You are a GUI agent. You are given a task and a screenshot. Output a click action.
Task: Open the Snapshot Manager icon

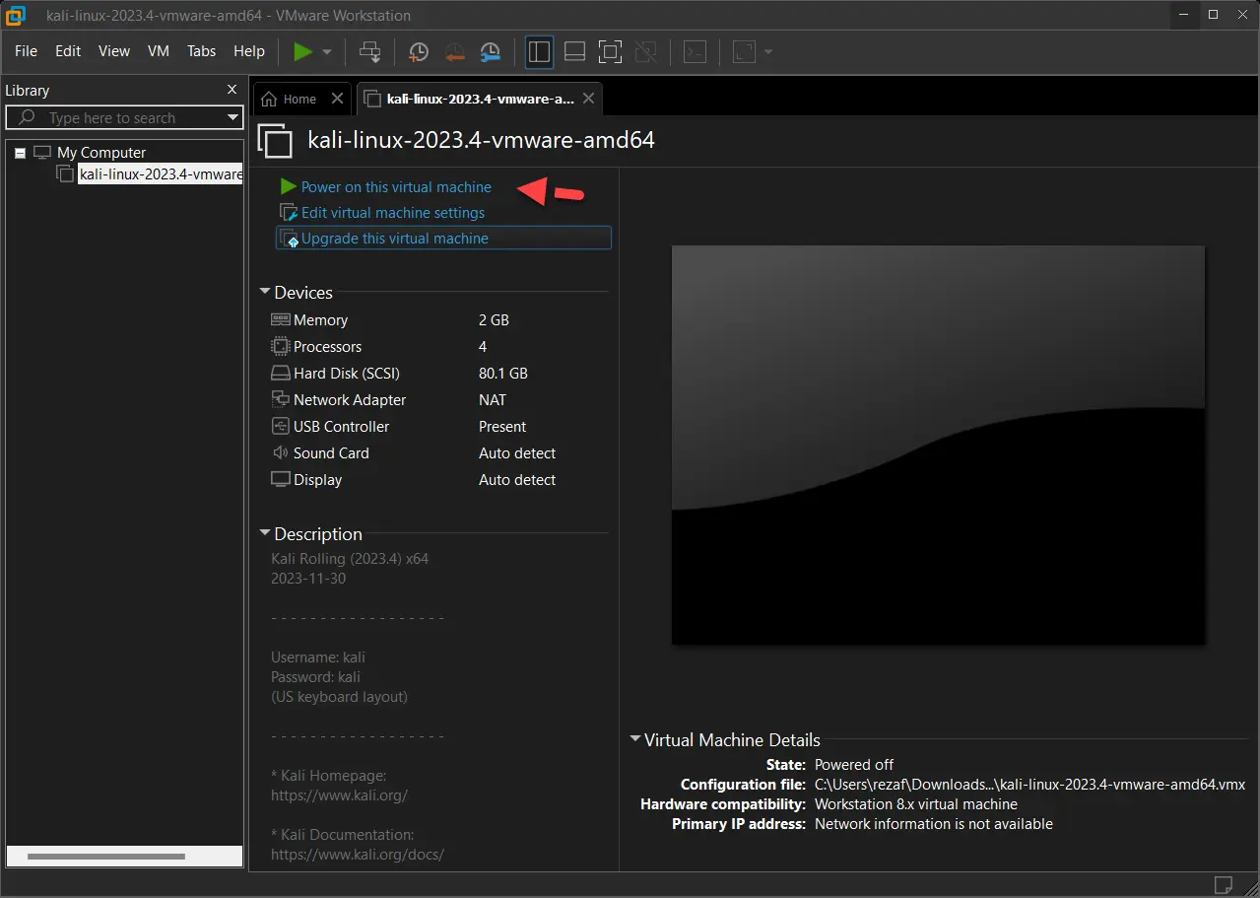[491, 51]
